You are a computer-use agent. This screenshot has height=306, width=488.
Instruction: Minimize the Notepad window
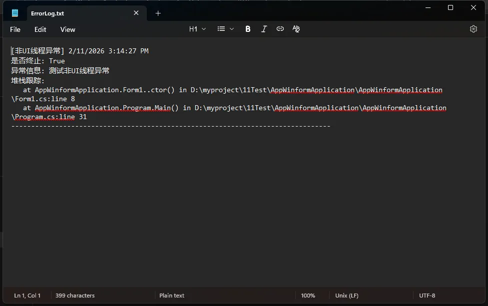(x=428, y=7)
